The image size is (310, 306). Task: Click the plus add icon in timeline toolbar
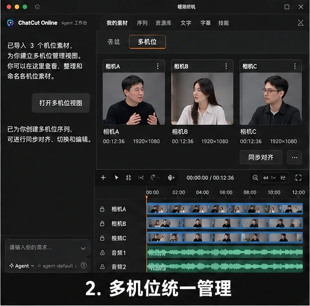pos(103,177)
